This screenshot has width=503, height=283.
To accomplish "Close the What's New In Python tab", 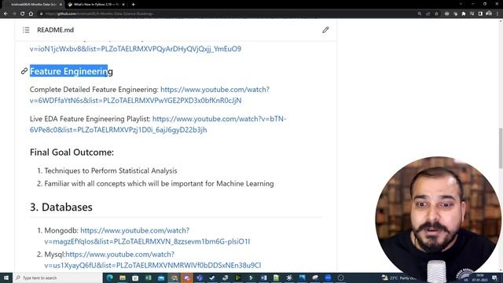I will pyautogui.click(x=123, y=5).
